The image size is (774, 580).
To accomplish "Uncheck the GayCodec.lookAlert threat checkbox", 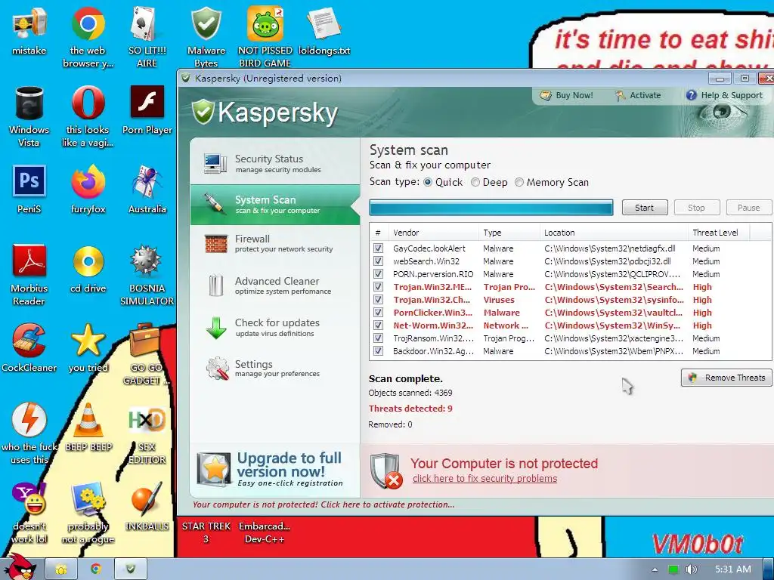I will click(378, 248).
